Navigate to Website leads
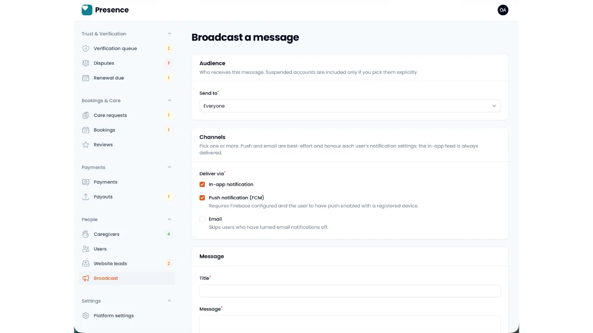The height and width of the screenshot is (333, 593). tap(127, 264)
